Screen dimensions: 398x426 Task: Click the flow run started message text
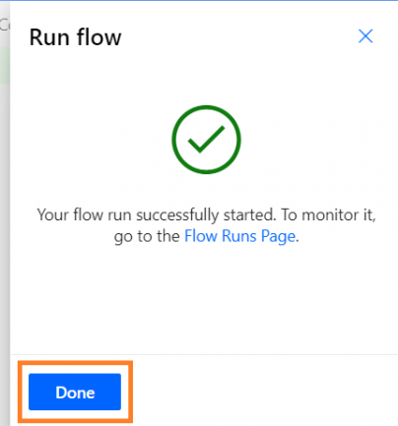[x=206, y=225]
